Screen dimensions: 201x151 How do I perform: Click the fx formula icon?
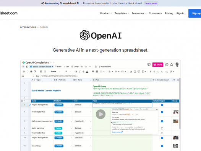(x=37, y=76)
